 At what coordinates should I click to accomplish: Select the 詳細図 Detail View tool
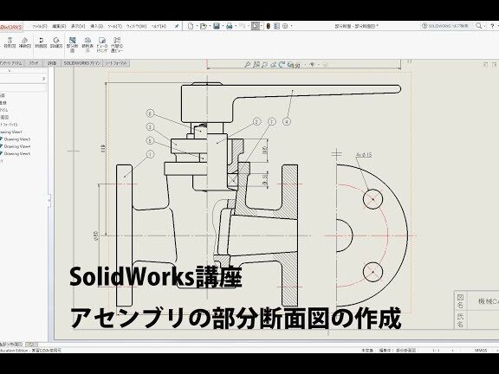(x=56, y=42)
